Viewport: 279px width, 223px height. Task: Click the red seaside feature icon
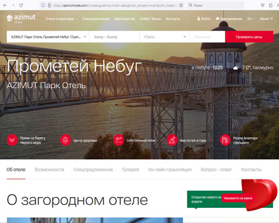(12, 140)
